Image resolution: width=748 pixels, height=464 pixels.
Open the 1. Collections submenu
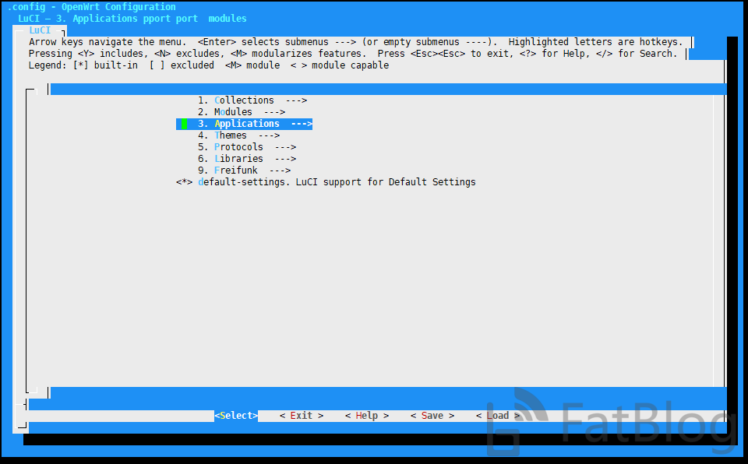(x=252, y=100)
